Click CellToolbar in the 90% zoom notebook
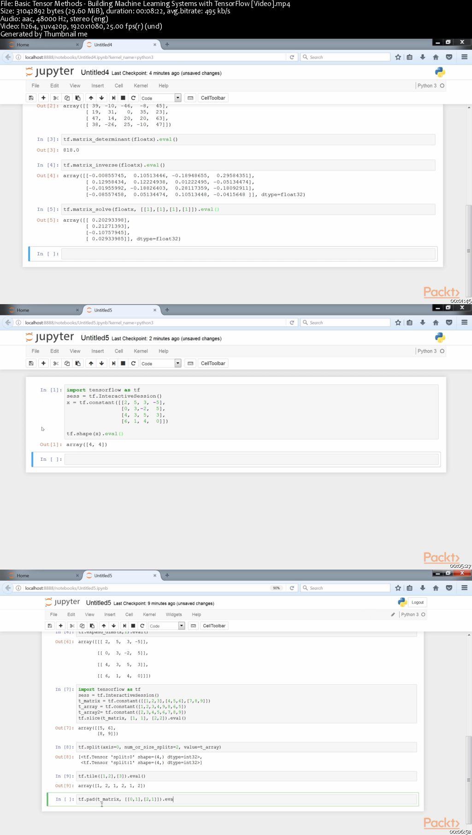472x835 pixels. pyautogui.click(x=214, y=626)
